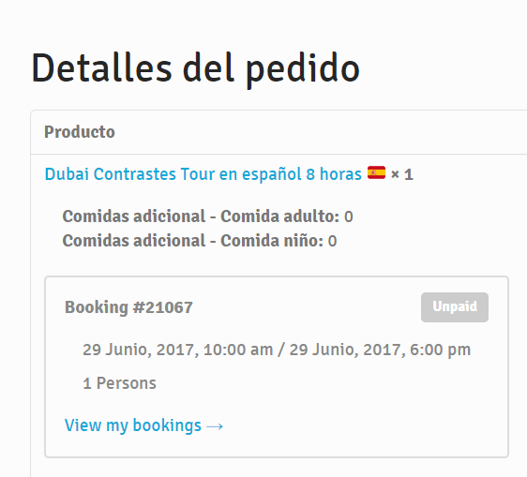Image resolution: width=527 pixels, height=477 pixels.
Task: Open the View my bookings link
Action: (x=143, y=425)
